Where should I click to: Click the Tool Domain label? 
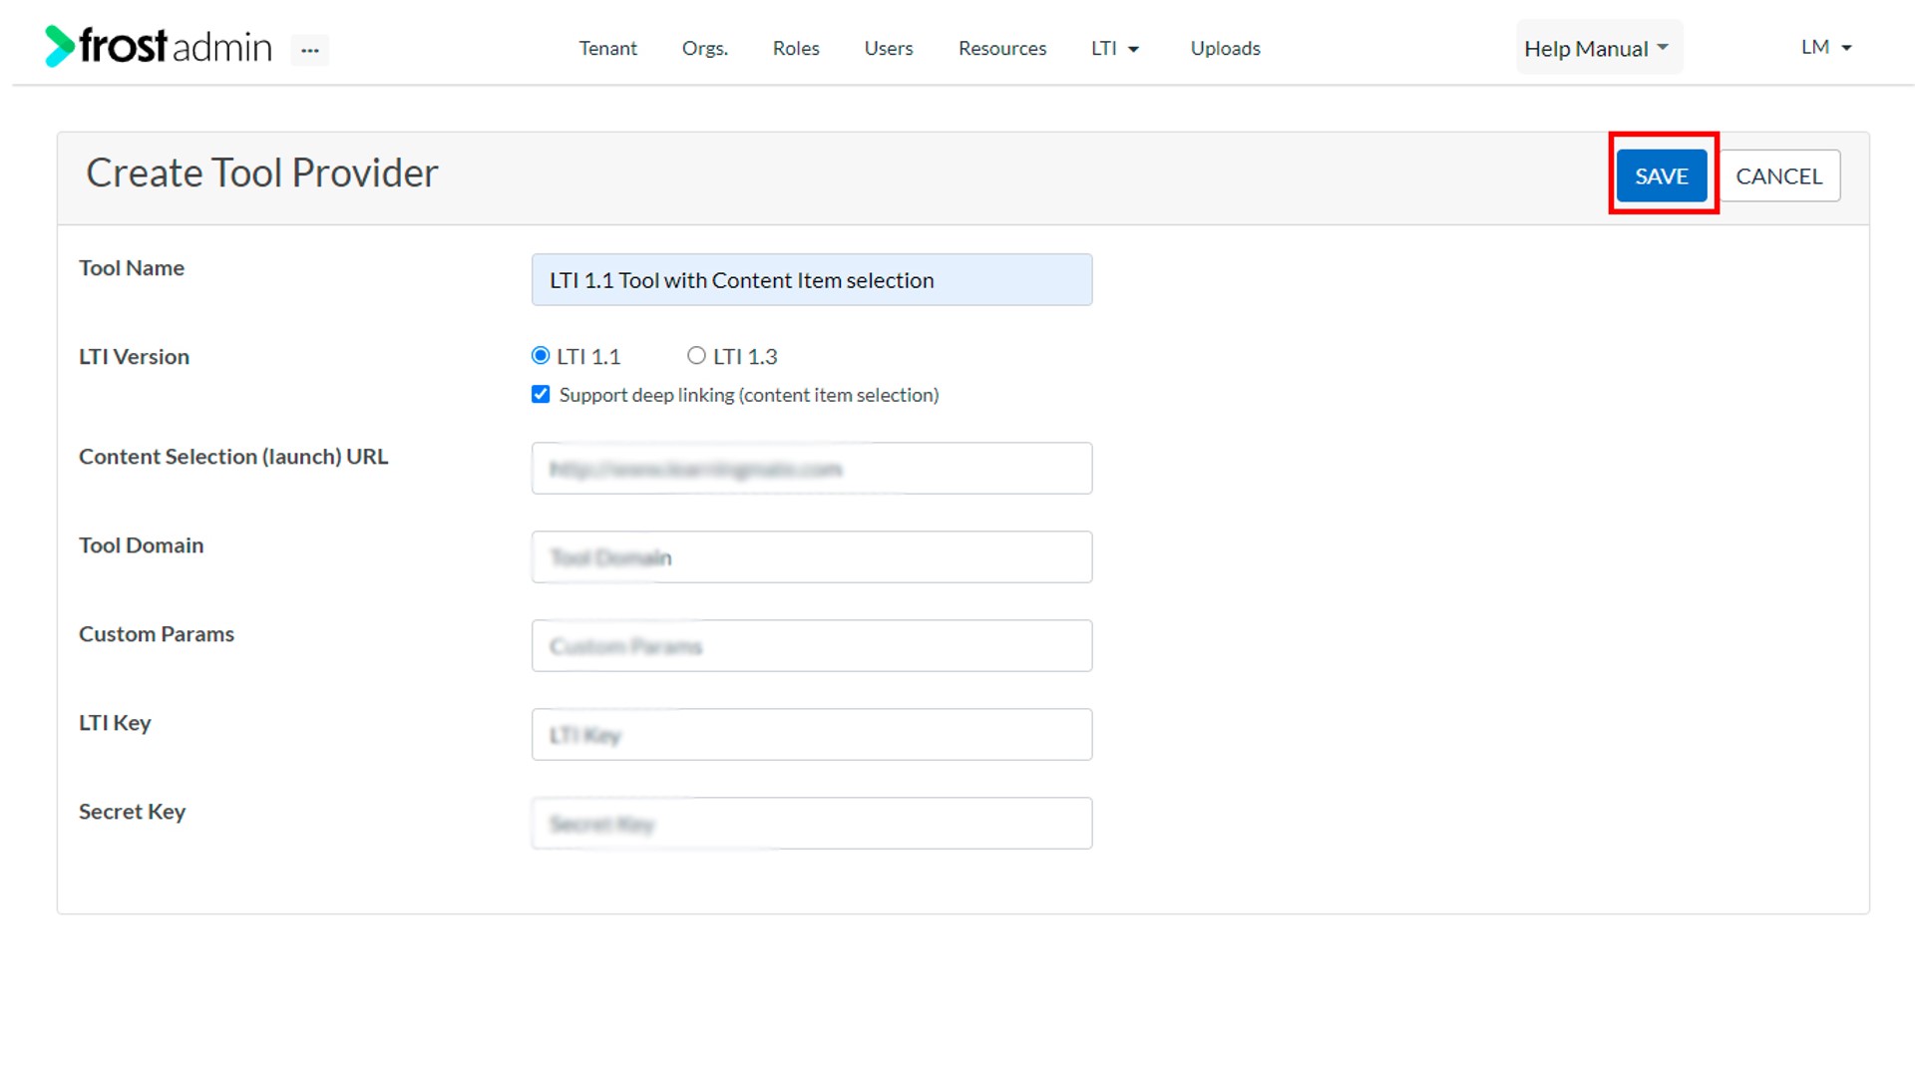[x=141, y=545]
